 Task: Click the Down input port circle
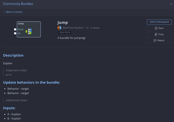coord(15,29)
